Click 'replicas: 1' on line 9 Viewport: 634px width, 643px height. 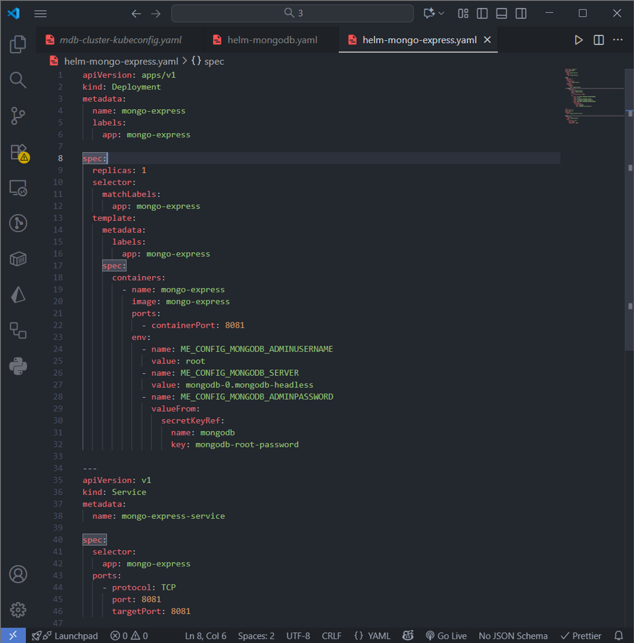pyautogui.click(x=119, y=170)
